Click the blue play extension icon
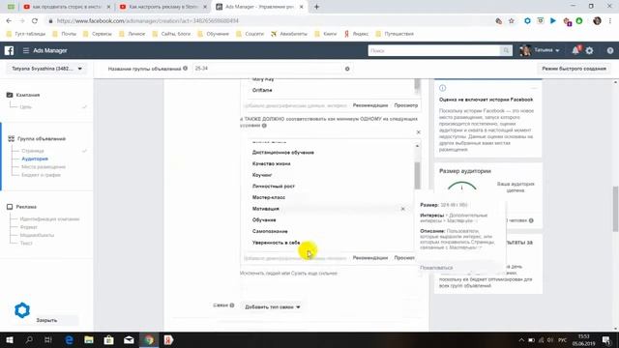Viewport: 619px width, 348px height. (553, 21)
